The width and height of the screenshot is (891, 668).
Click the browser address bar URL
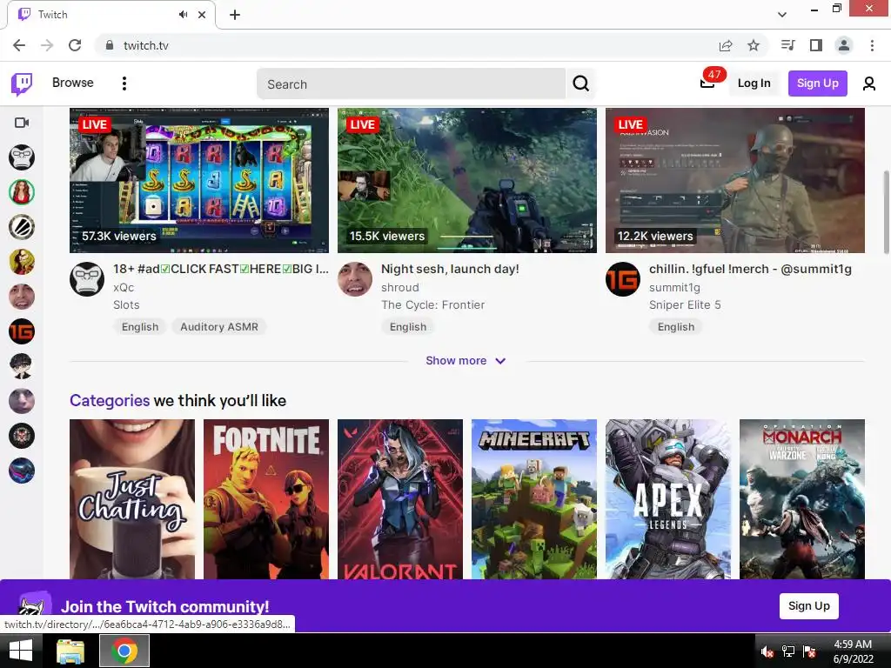point(146,45)
